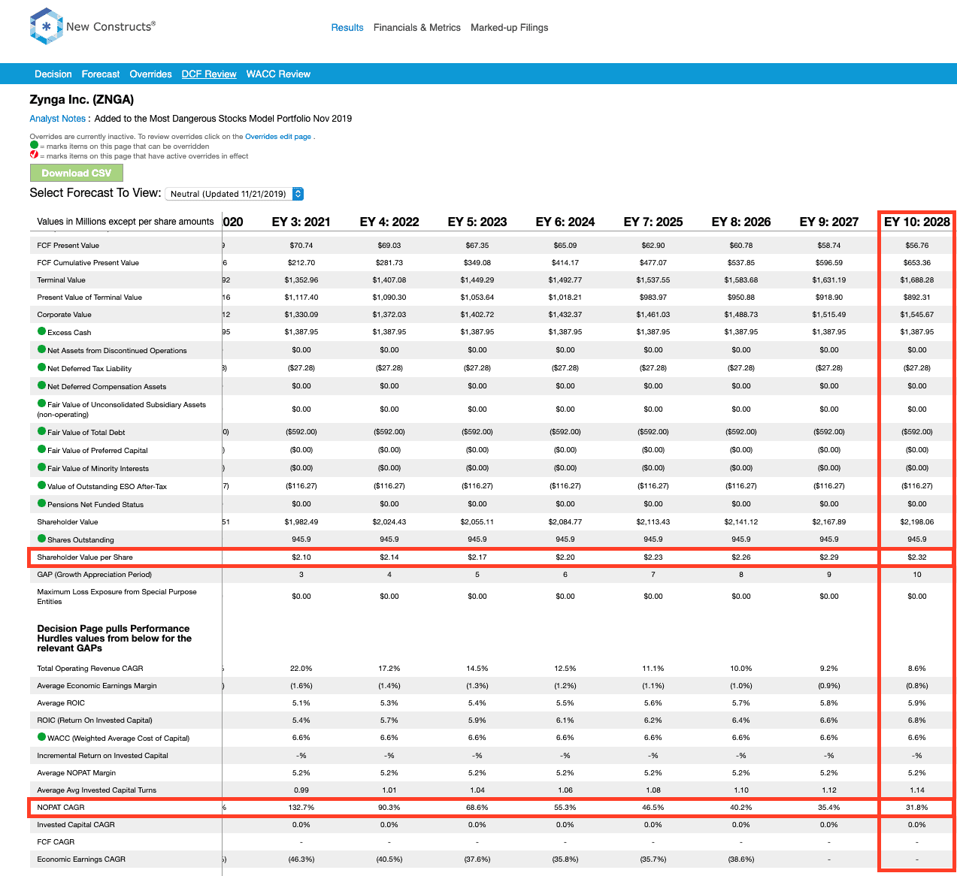Click the Invested Capital CAGR row label

click(76, 825)
